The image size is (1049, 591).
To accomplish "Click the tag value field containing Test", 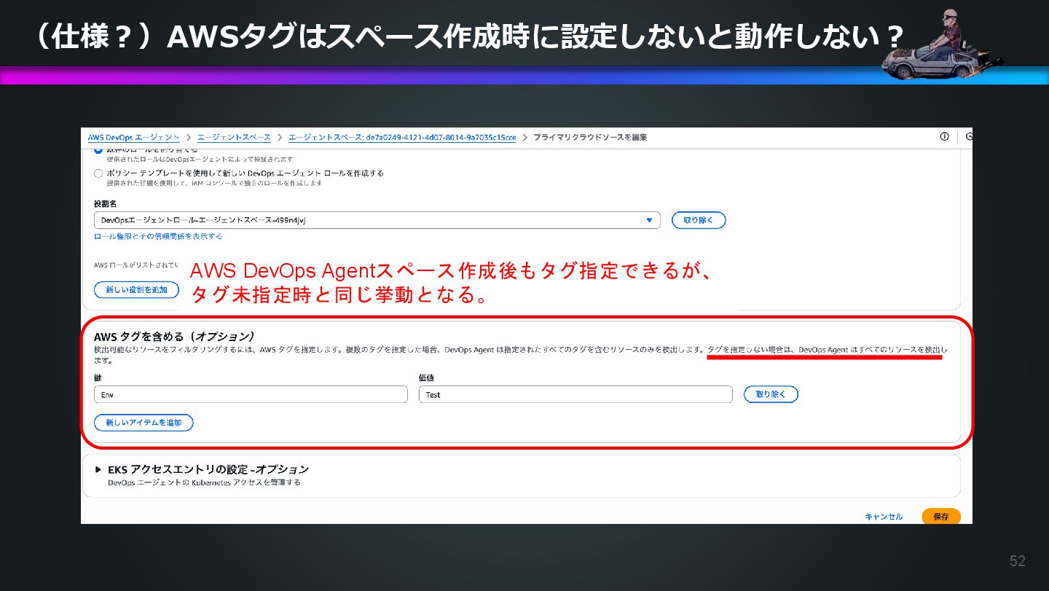I will click(575, 394).
